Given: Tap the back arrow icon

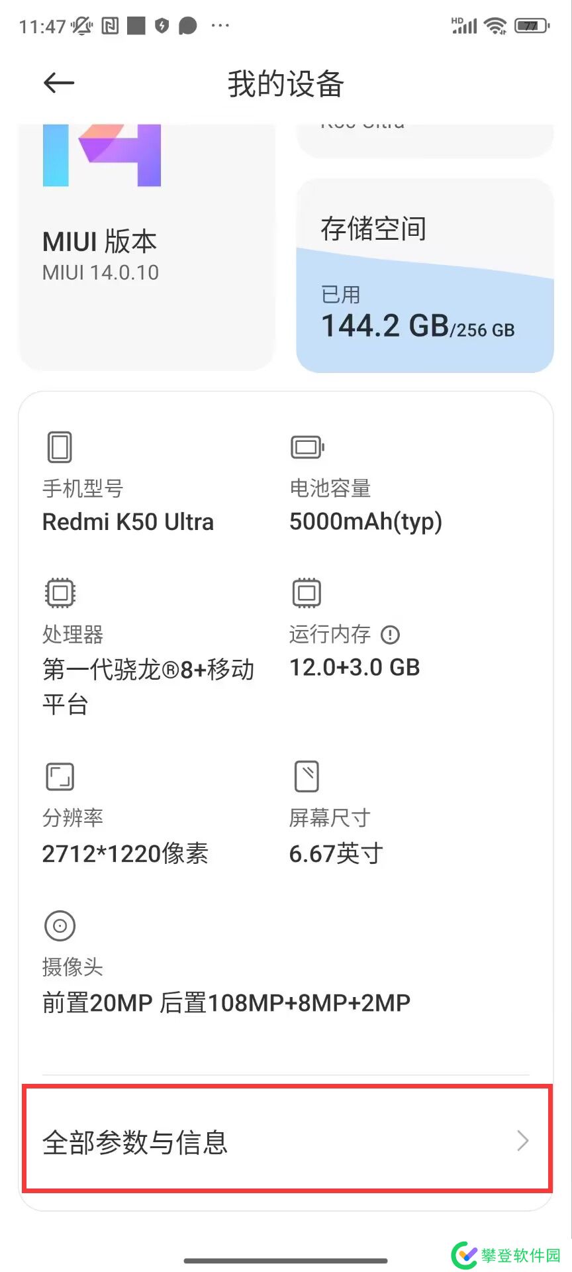Looking at the screenshot, I should [59, 83].
